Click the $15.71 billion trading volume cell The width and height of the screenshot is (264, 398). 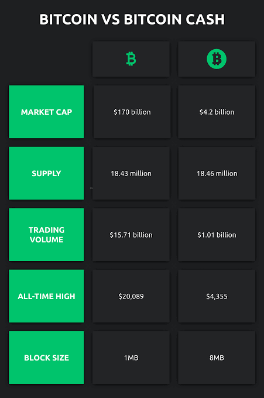point(131,235)
